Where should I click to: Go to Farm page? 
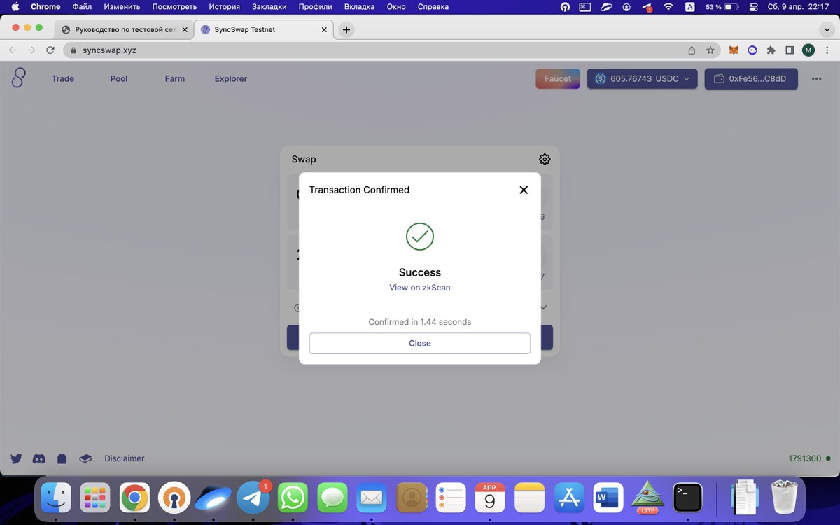click(x=175, y=78)
